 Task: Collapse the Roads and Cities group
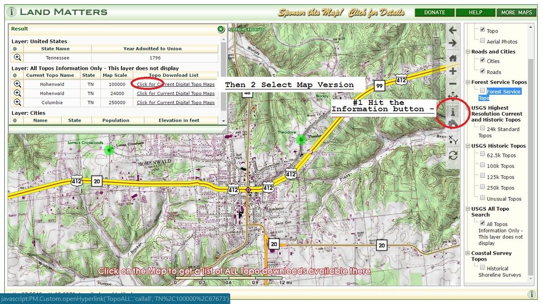[468, 52]
